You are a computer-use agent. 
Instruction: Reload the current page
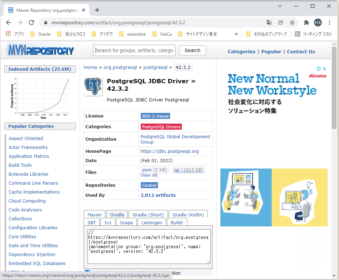click(x=32, y=22)
